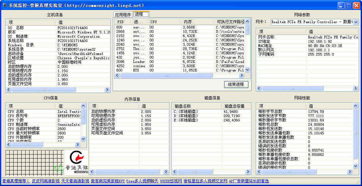Minimize the 系统监控 window
The width and height of the screenshot is (362, 186).
pyautogui.click(x=341, y=6)
